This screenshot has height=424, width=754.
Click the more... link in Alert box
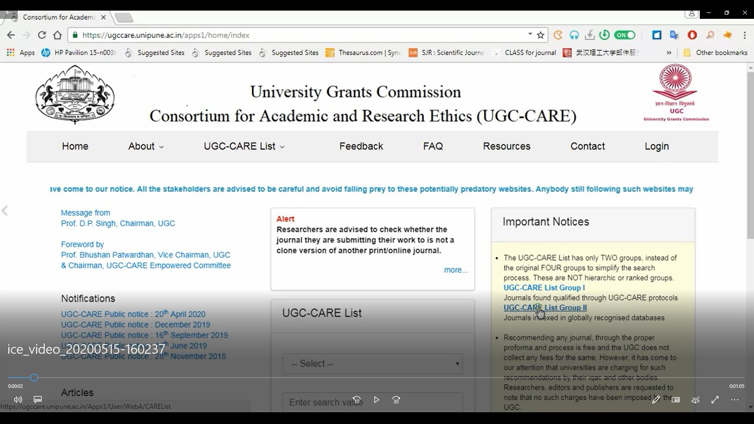pos(456,270)
